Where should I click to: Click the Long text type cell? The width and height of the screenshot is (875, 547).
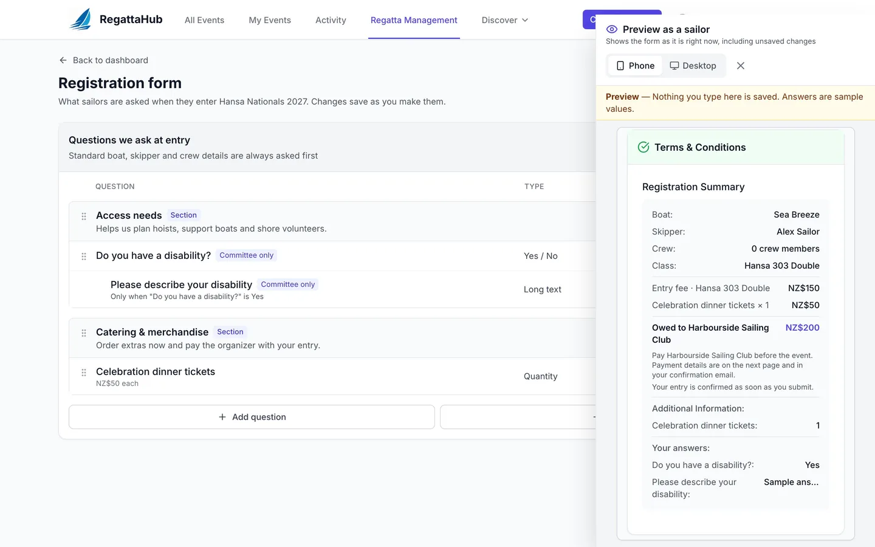(x=543, y=289)
